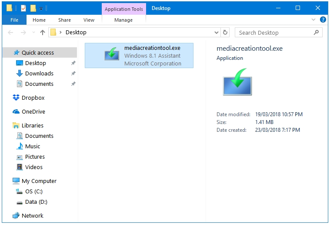
Task: Click the Data (D:) drive icon
Action: 20,202
